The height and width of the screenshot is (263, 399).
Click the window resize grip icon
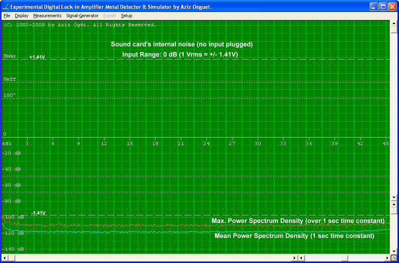coord(394,258)
